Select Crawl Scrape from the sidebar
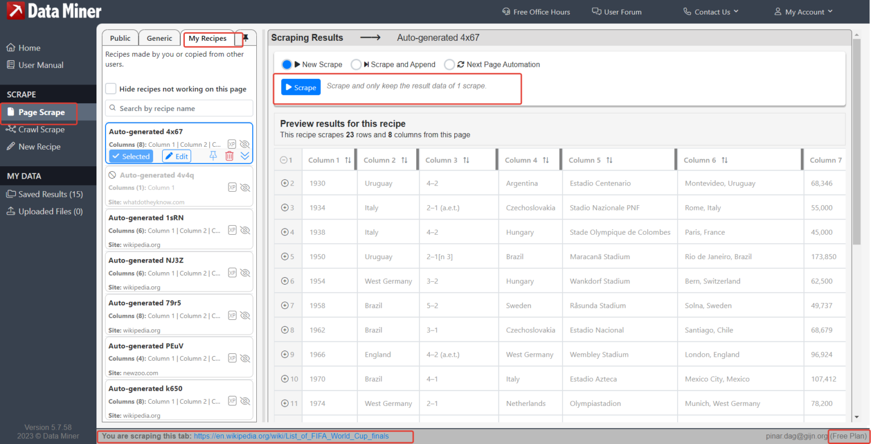 tap(39, 129)
